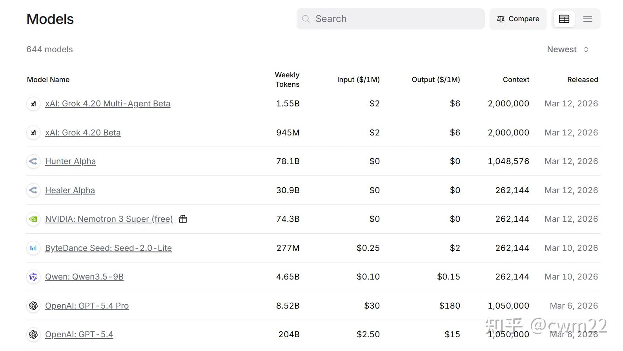Click the ByteDance logo beside Seed-2.0-Lite
Viewport: 623px width, 351px height.
coord(33,248)
